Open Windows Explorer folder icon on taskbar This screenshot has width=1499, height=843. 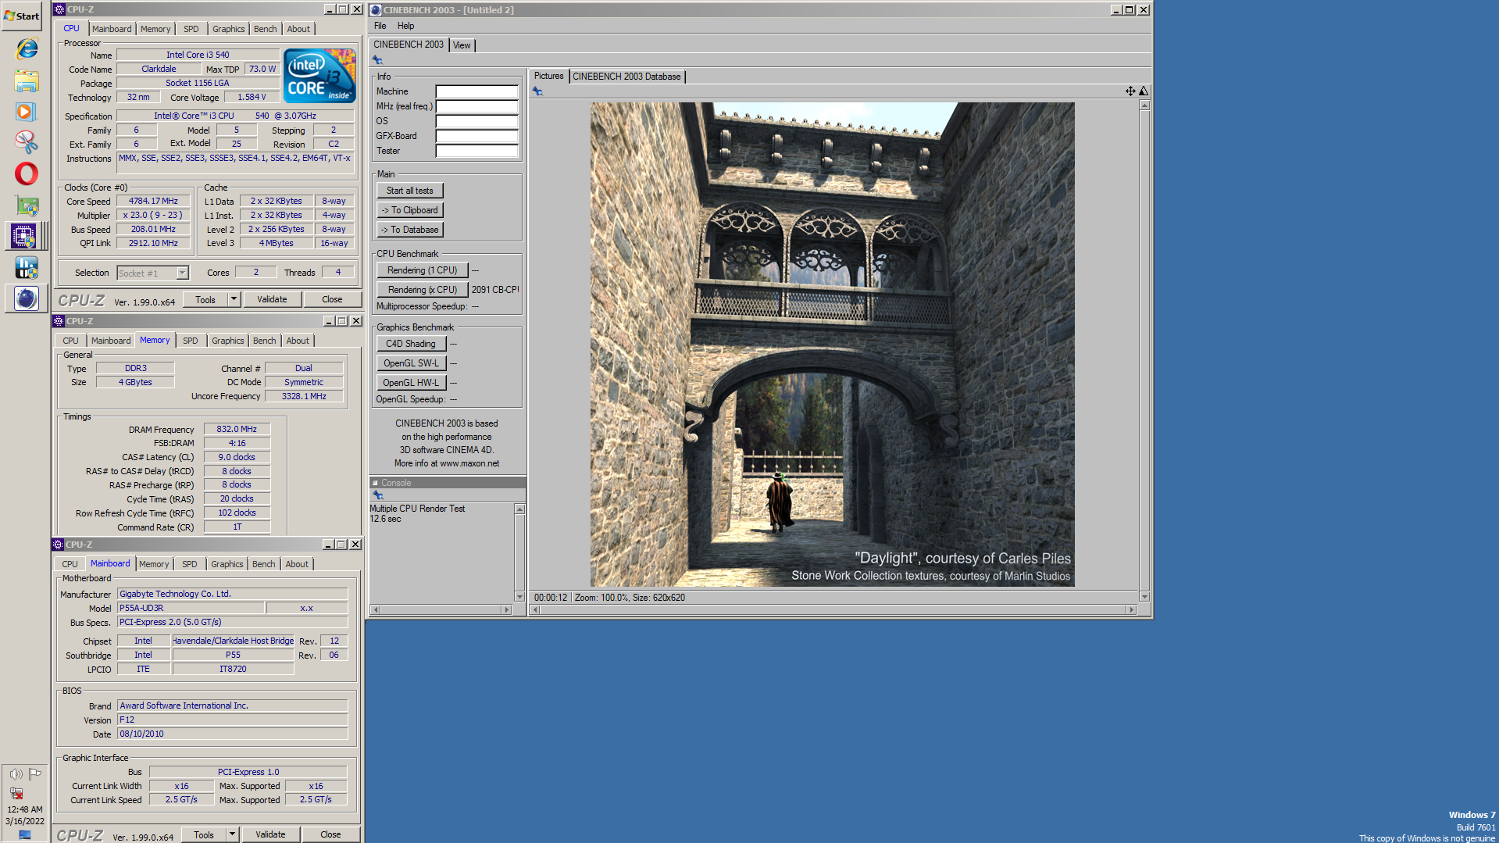pyautogui.click(x=26, y=80)
